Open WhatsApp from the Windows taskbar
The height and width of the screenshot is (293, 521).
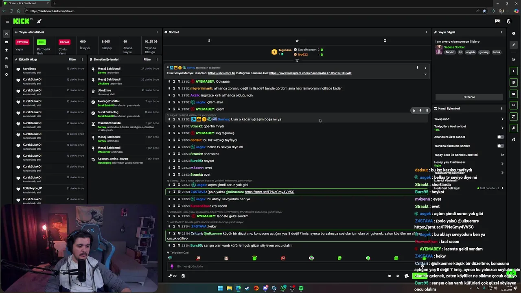(x=283, y=288)
